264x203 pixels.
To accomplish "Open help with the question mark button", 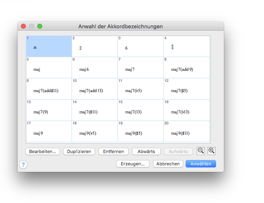I will point(23,165).
